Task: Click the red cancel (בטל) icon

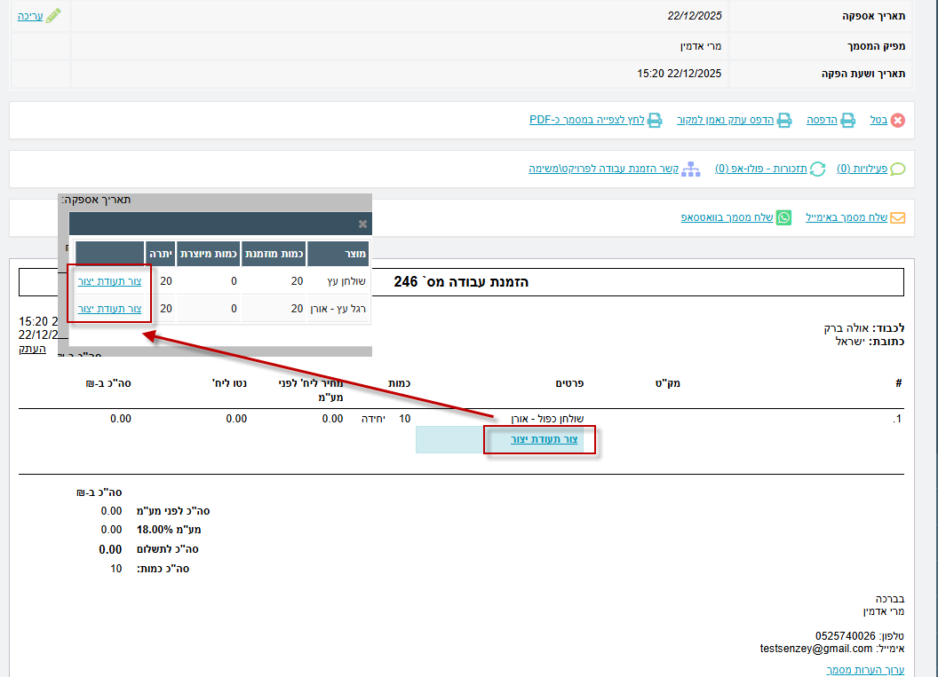Action: (897, 121)
